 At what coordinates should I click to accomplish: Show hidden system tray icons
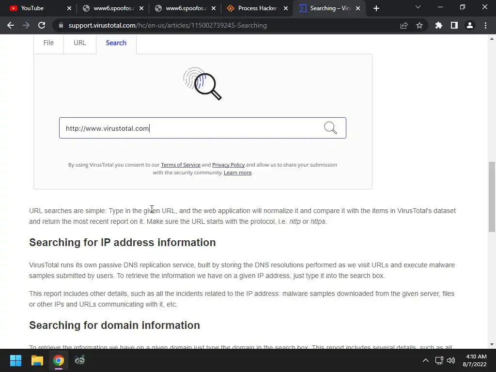click(x=426, y=360)
